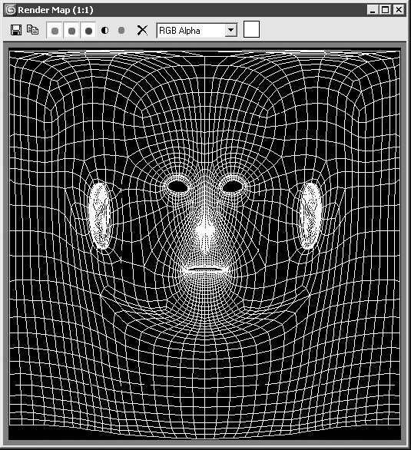Clear the rendered image with the X icon

[x=142, y=30]
